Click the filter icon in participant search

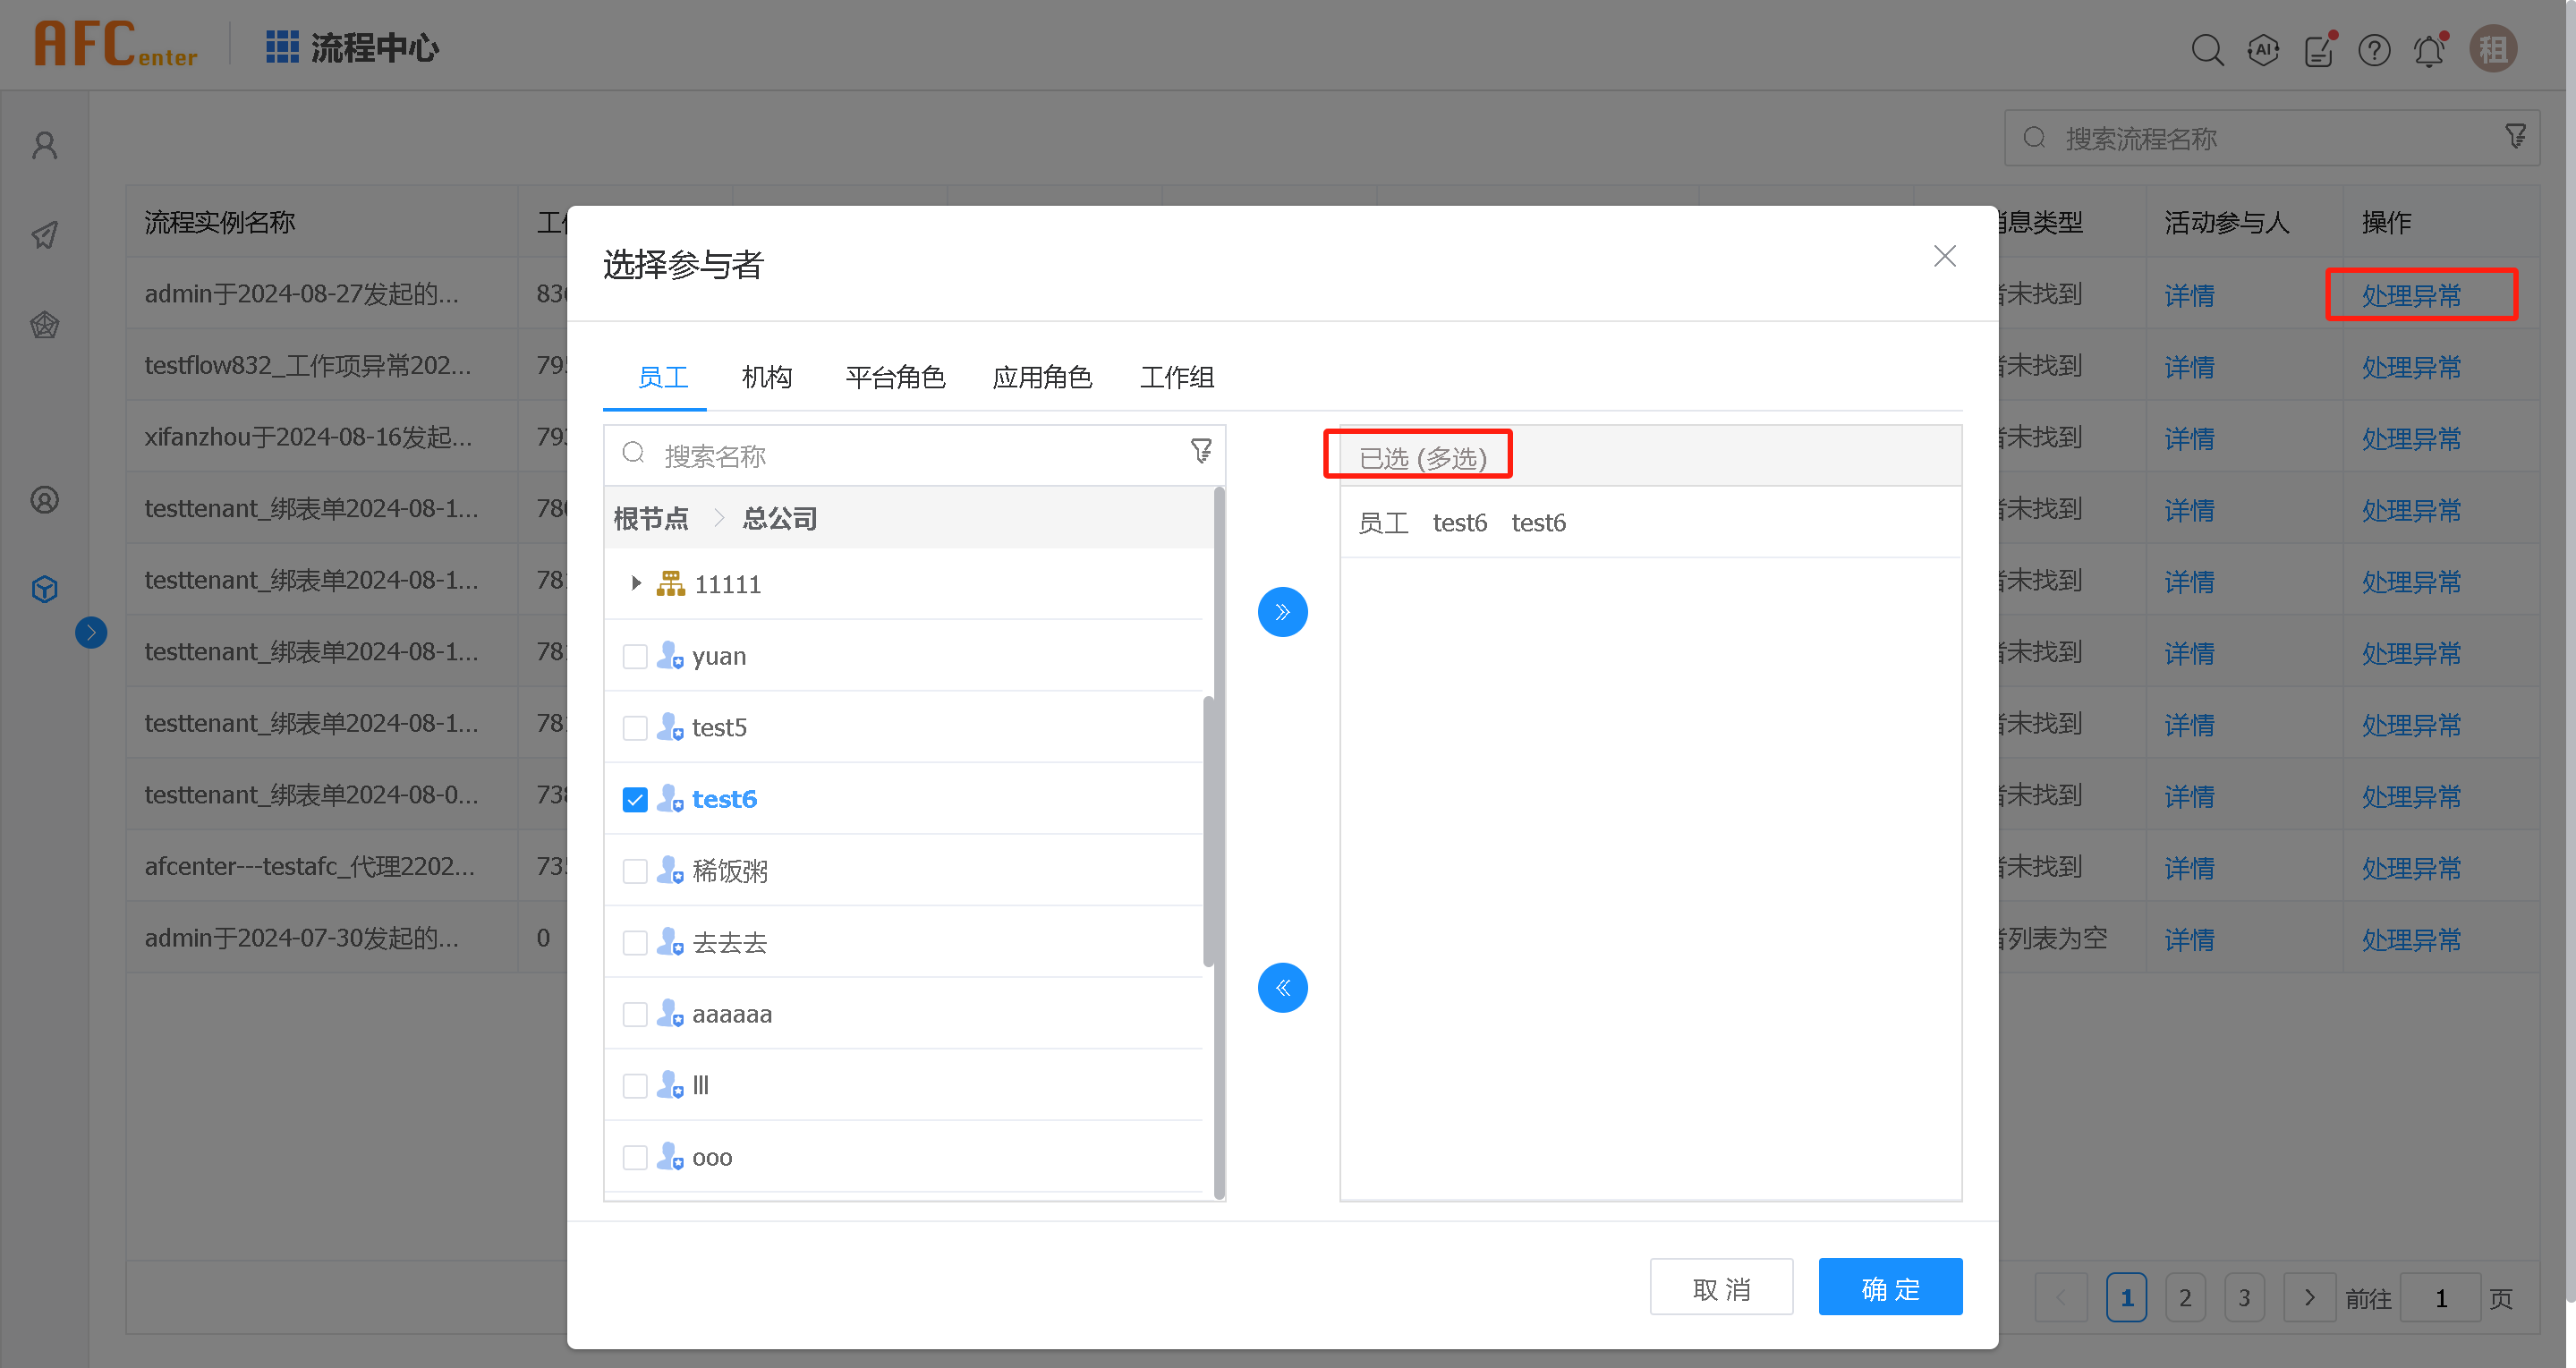[x=1201, y=452]
